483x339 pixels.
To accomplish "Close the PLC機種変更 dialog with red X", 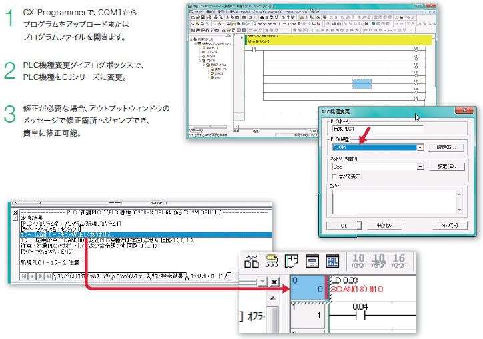I will 465,110.
